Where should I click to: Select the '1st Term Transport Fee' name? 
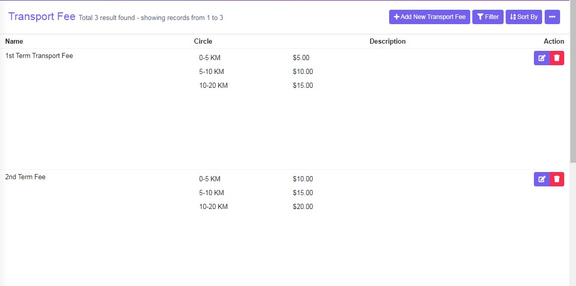coord(39,56)
